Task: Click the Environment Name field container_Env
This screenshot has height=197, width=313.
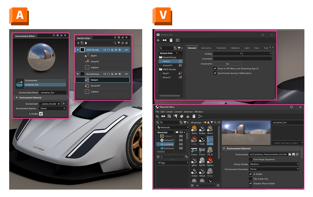Action: (53, 93)
